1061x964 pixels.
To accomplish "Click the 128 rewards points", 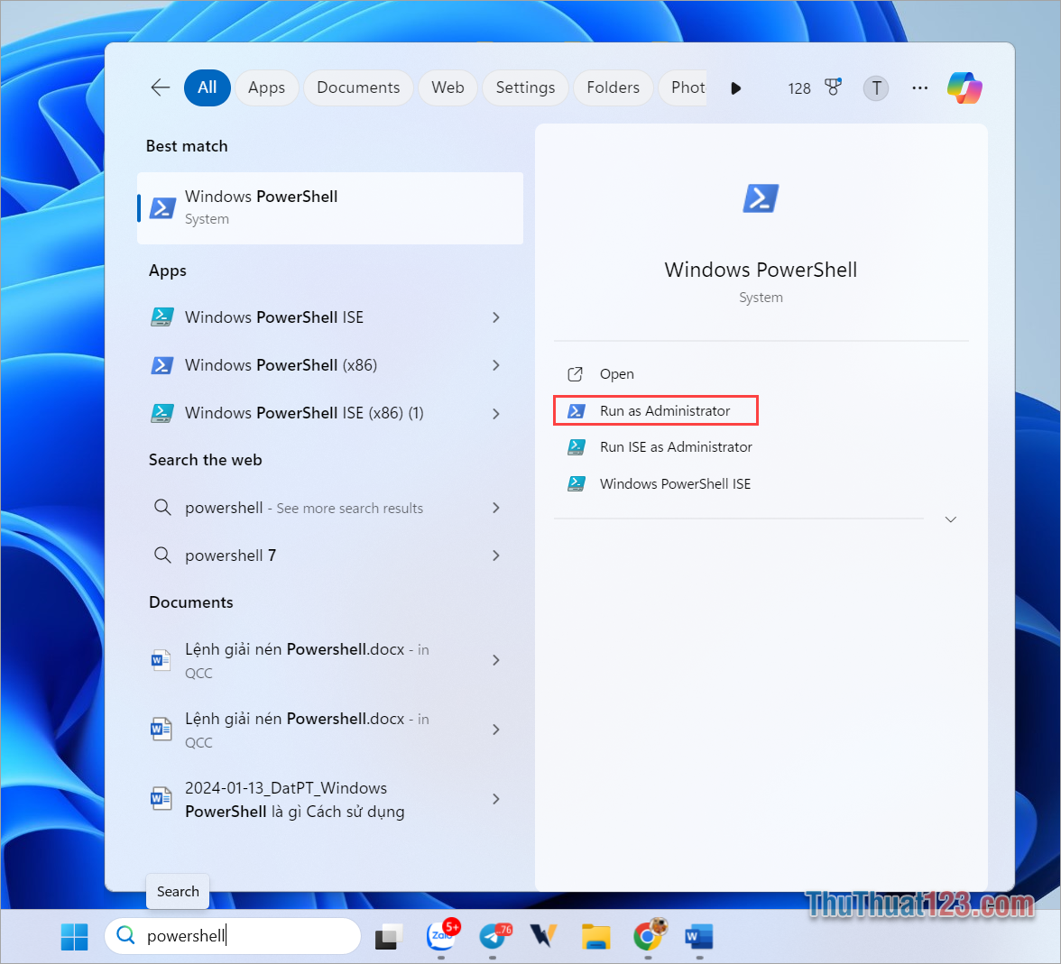I will (799, 88).
